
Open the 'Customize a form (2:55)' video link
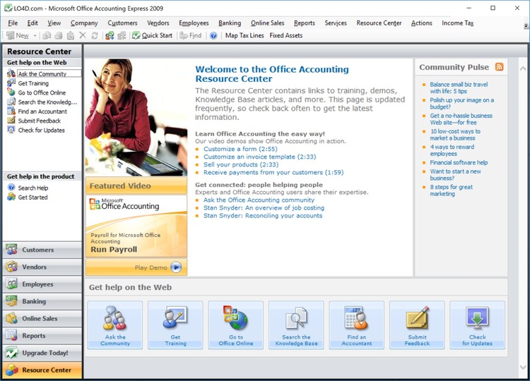(240, 149)
